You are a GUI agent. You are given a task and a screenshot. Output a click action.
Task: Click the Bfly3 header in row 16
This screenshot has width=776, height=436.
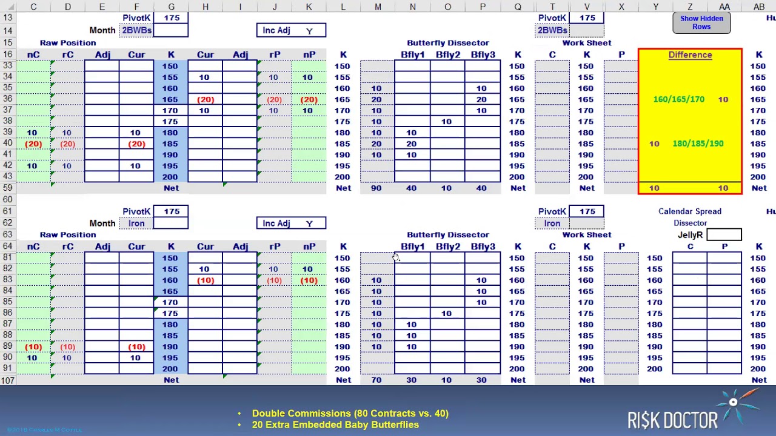[483, 55]
